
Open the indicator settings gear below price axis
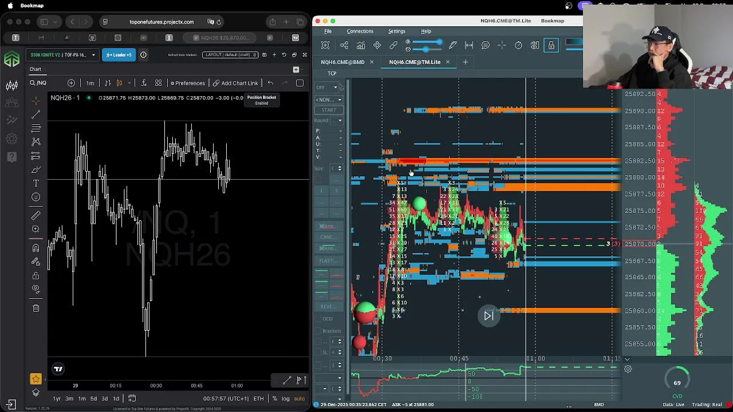coord(628,369)
